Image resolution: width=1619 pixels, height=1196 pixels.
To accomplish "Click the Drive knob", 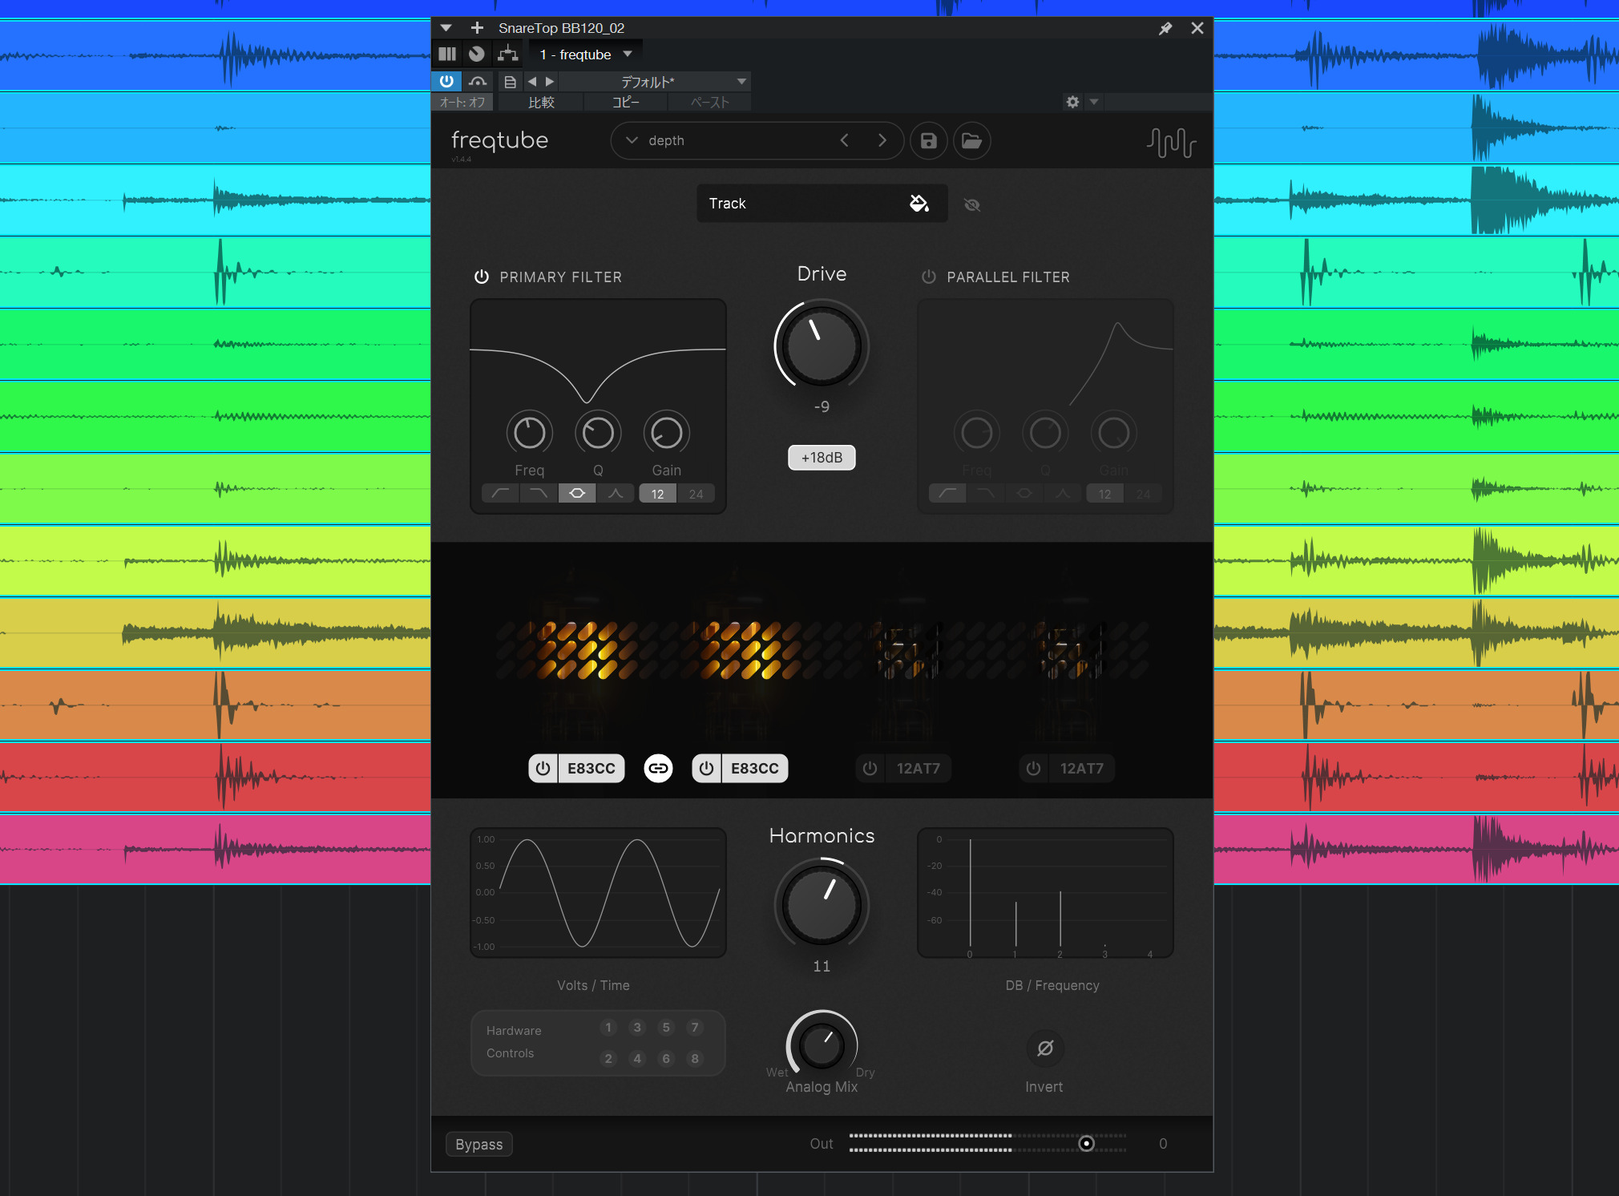I will pyautogui.click(x=822, y=345).
